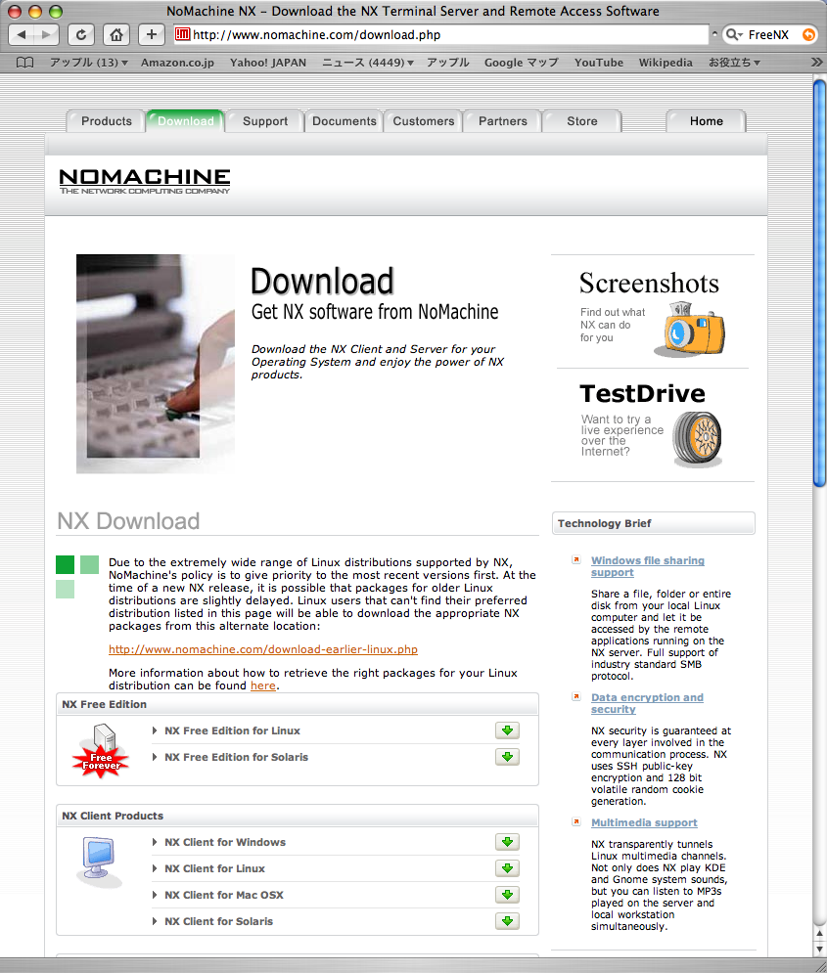Switch to the Support tab
The width and height of the screenshot is (827, 973).
click(x=265, y=121)
